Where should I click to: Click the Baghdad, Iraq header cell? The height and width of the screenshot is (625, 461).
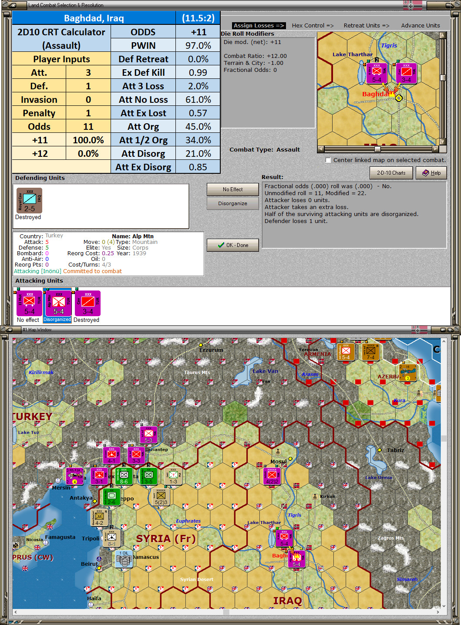coord(94,18)
